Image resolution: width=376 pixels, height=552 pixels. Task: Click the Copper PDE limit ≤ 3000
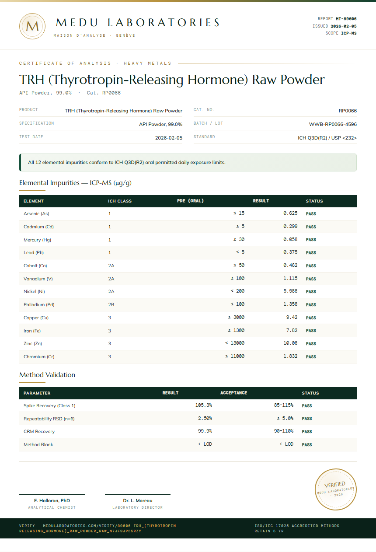(x=236, y=318)
